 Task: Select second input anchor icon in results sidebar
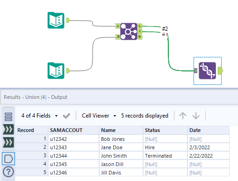(8, 142)
